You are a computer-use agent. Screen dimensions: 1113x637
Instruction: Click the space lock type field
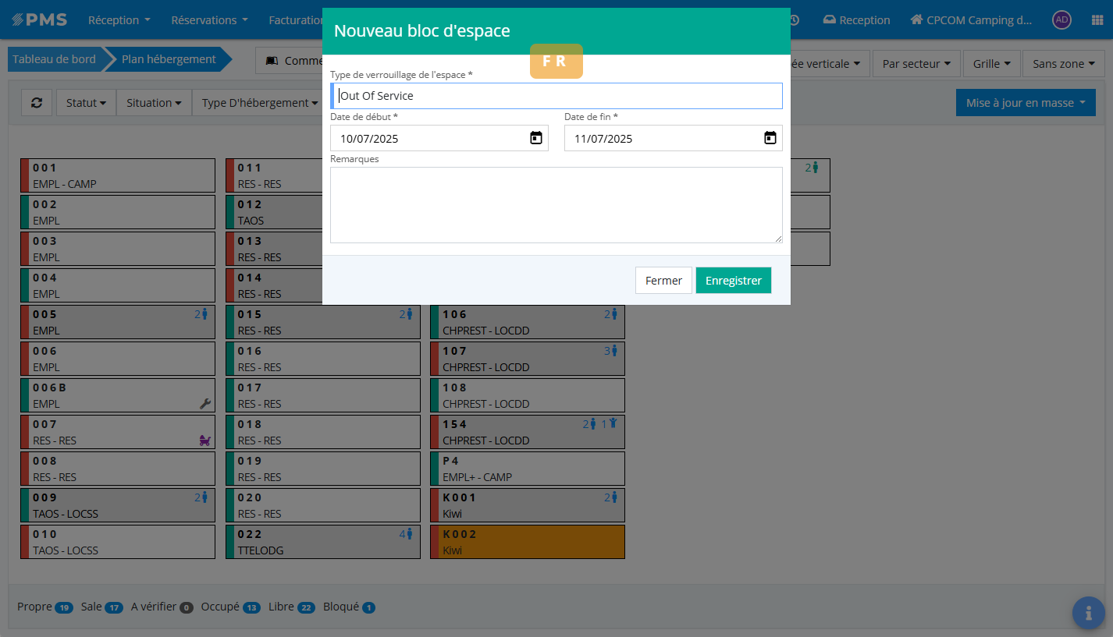click(556, 96)
